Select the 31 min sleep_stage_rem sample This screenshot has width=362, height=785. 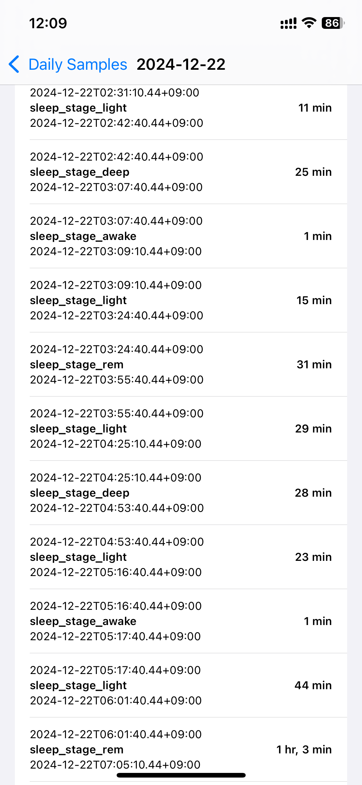pos(181,365)
